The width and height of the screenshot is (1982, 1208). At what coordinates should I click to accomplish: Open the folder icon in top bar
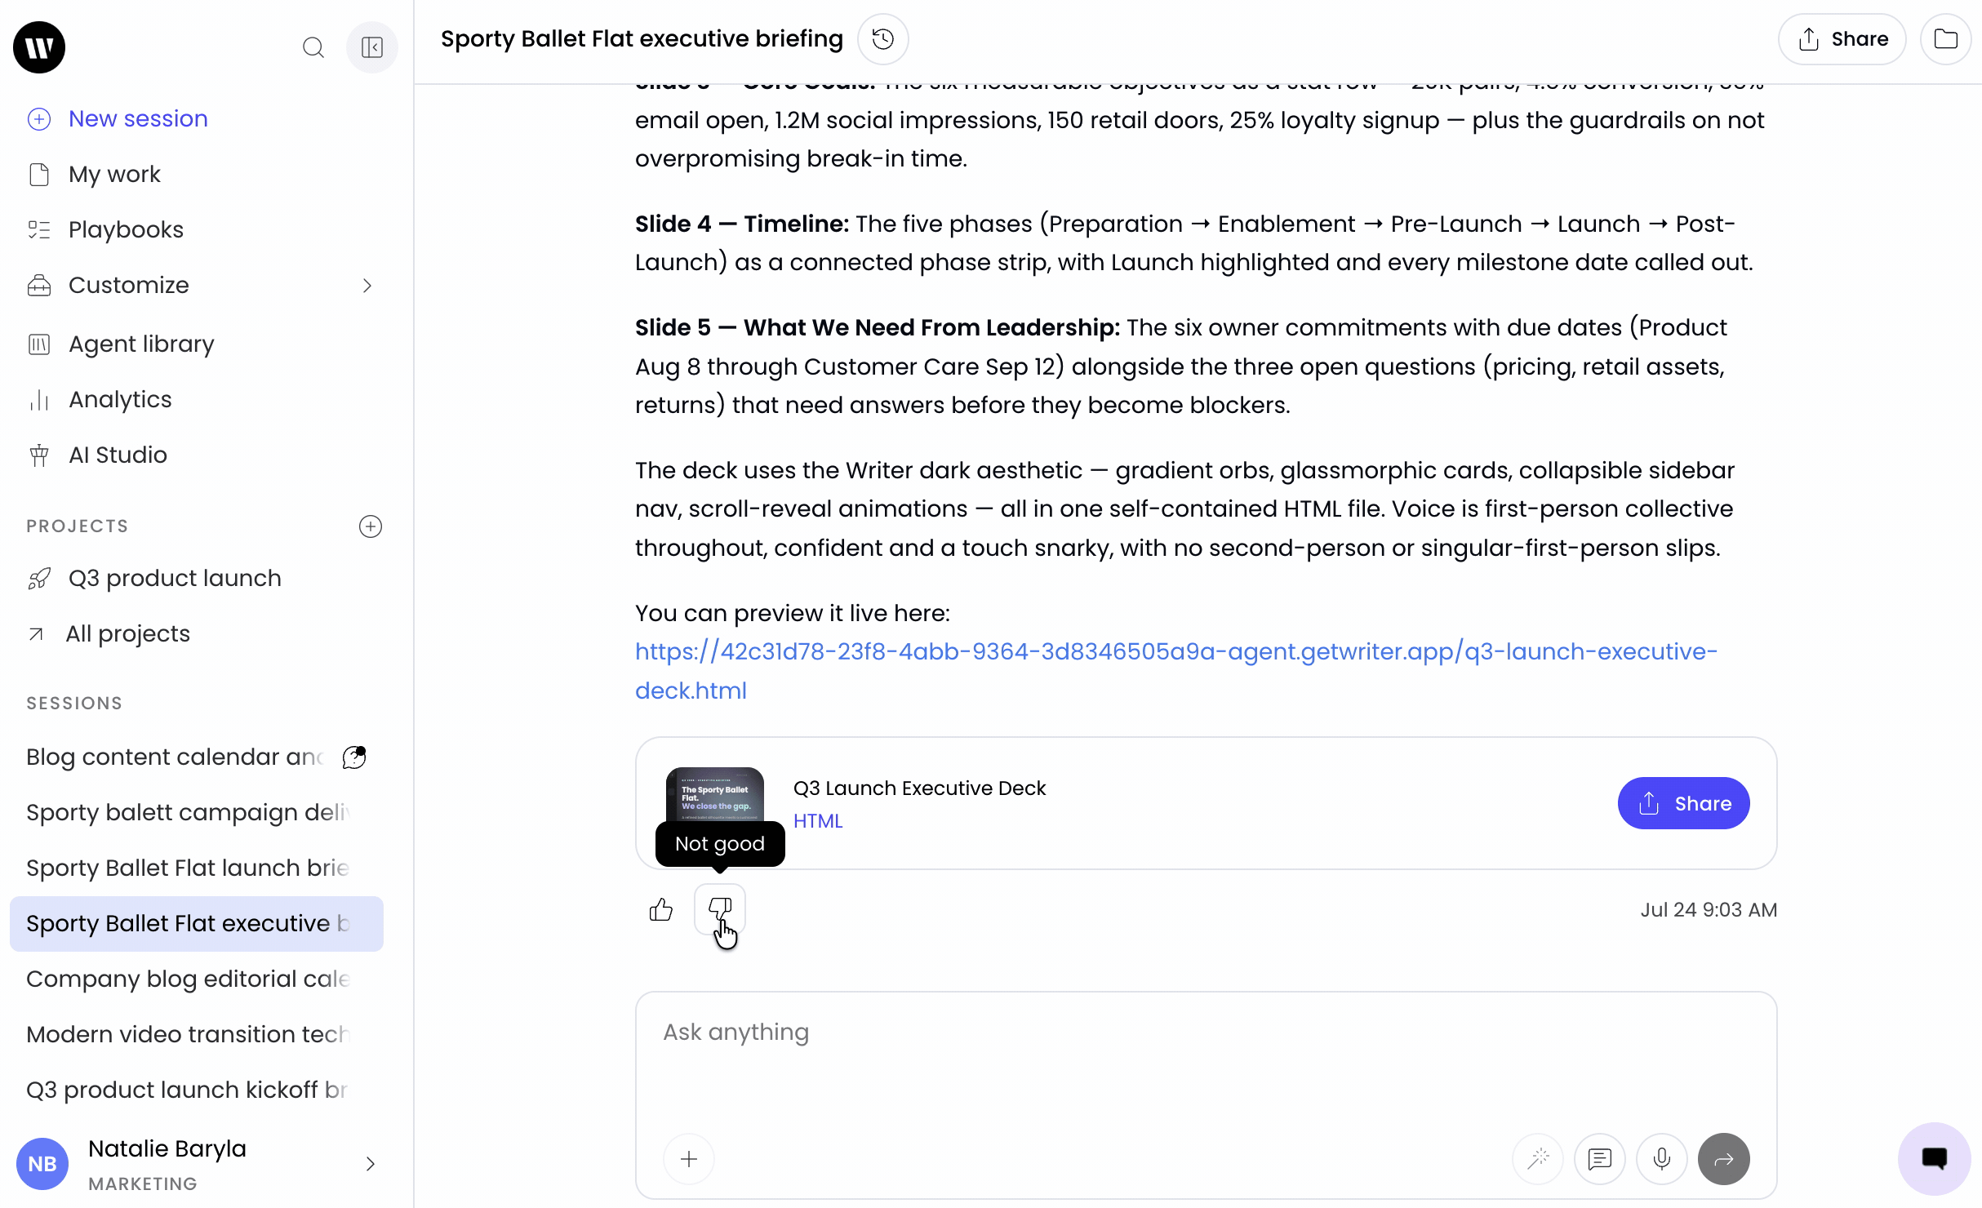[1946, 39]
